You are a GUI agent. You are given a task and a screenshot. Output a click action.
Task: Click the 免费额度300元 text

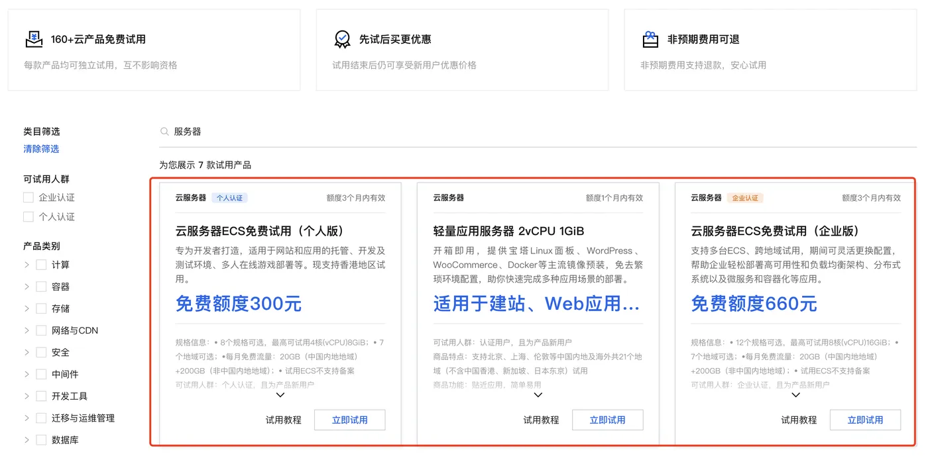coord(239,304)
